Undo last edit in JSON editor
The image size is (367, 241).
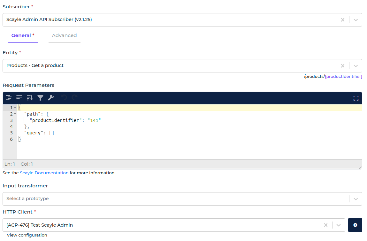[64, 98]
